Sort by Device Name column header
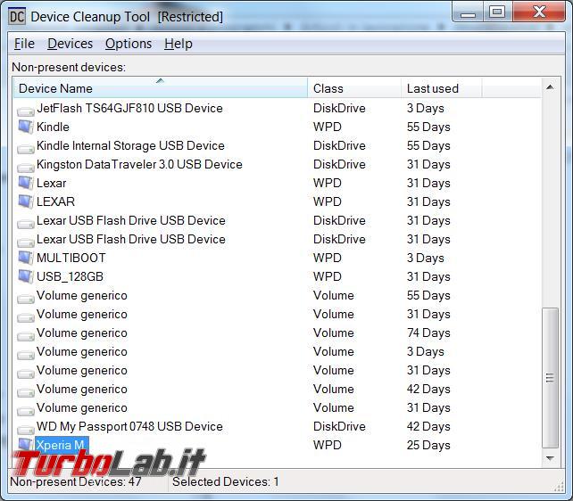Screen dimensions: 573x501 161,88
